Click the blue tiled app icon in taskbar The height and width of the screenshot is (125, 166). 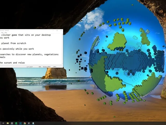[20, 123]
